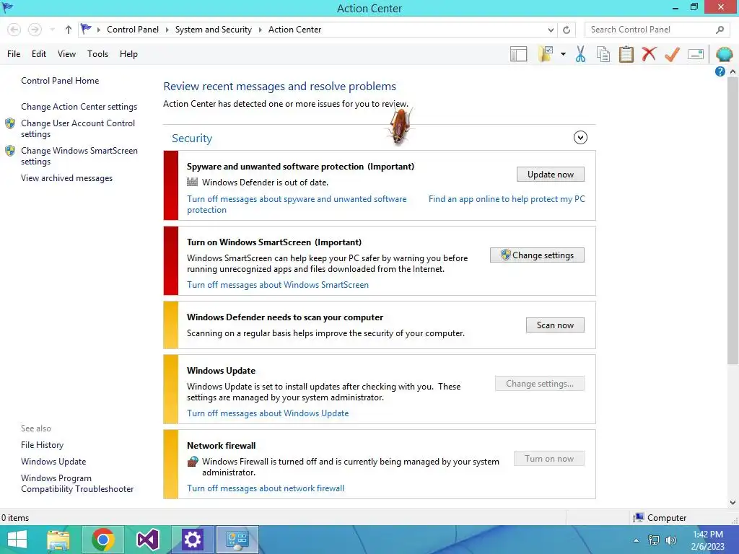Click the folder options toolbar icon
This screenshot has height=554, width=739.
[x=546, y=54]
